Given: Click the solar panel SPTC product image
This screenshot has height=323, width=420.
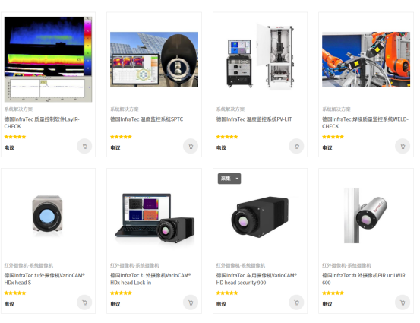Looking at the screenshot, I should tap(154, 59).
